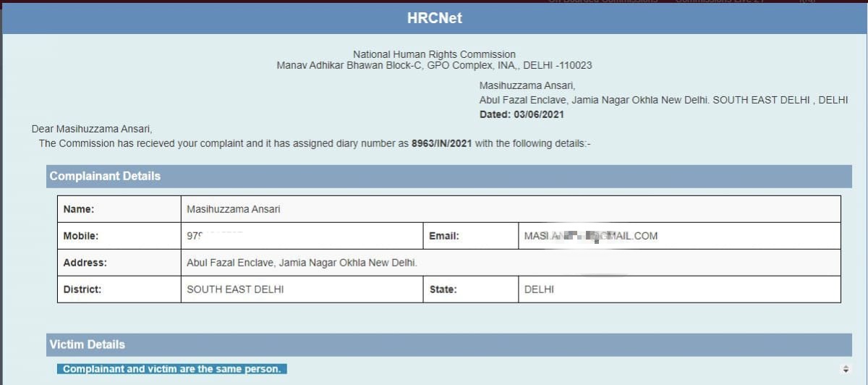
Task: Click the Email: label cell
Action: (x=470, y=236)
